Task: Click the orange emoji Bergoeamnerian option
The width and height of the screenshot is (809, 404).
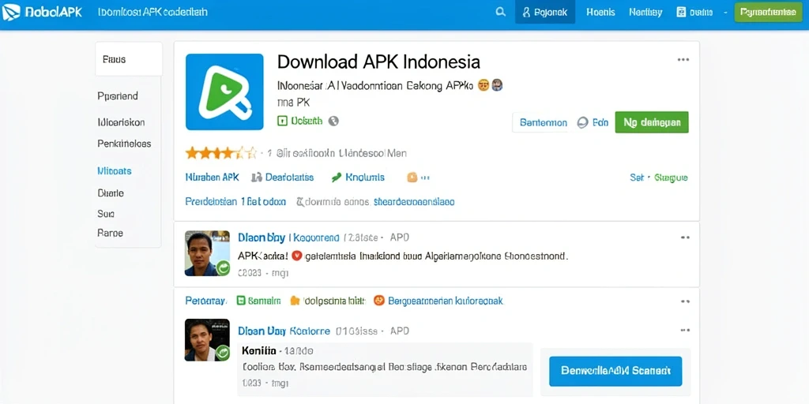Action: click(438, 301)
